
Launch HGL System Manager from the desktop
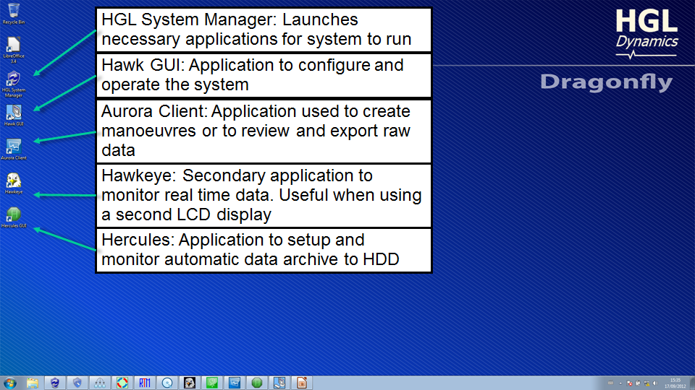click(x=13, y=84)
